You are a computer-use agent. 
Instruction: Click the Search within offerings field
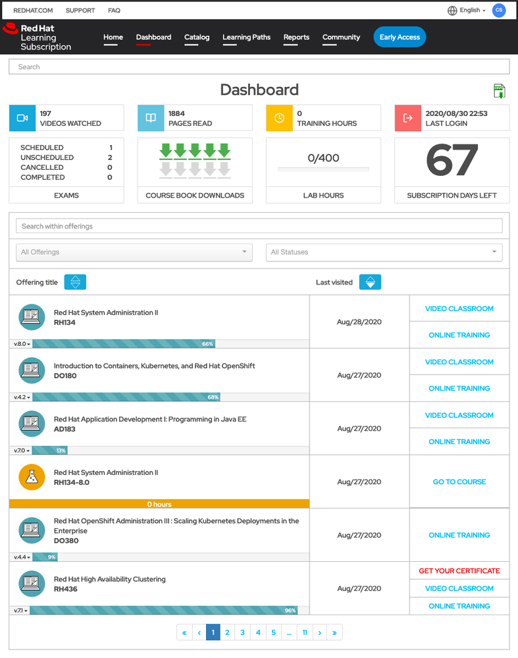point(259,226)
